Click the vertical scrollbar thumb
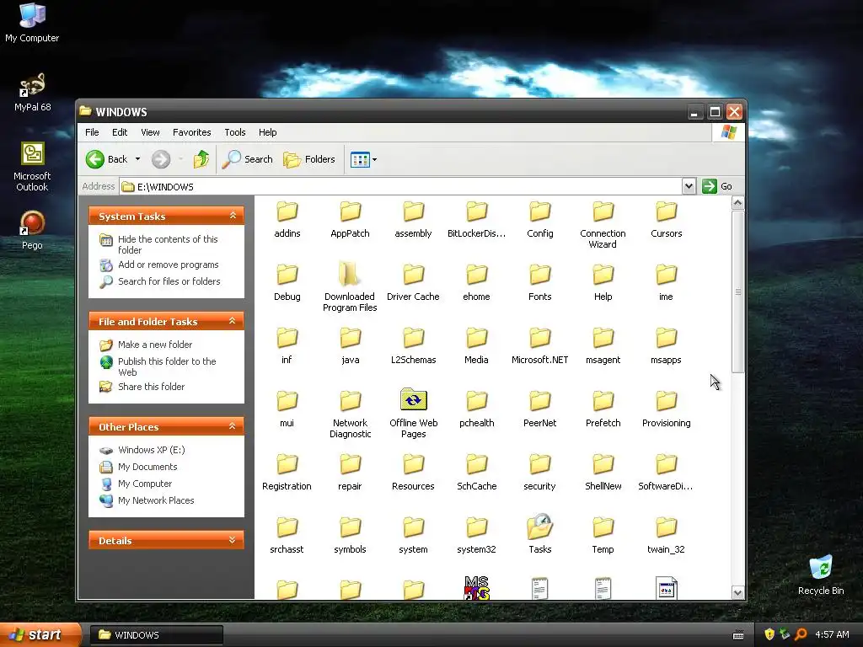Image resolution: width=863 pixels, height=647 pixels. pyautogui.click(x=737, y=291)
